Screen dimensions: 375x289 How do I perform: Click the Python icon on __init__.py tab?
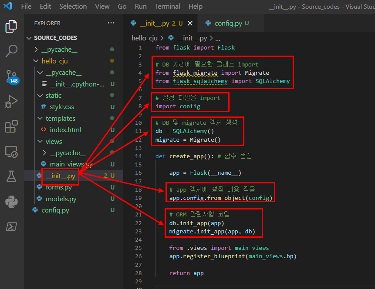pyautogui.click(x=133, y=23)
